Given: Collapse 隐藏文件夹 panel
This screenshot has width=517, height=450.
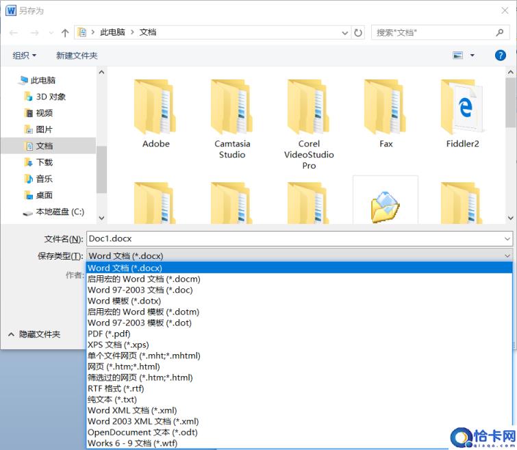Looking at the screenshot, I should click(34, 334).
